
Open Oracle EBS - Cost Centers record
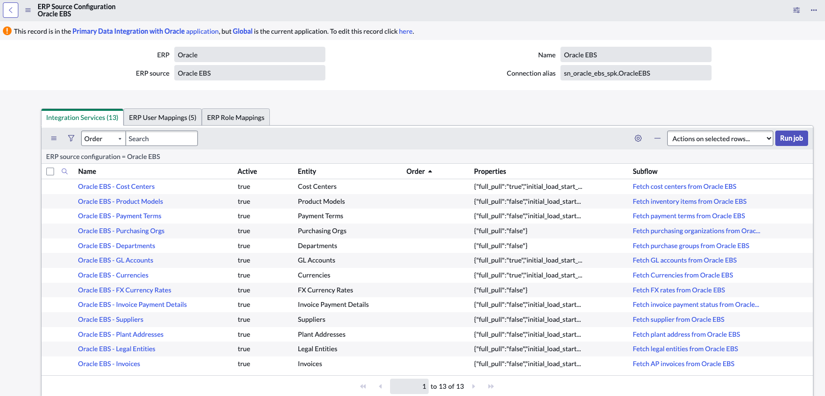pos(116,186)
